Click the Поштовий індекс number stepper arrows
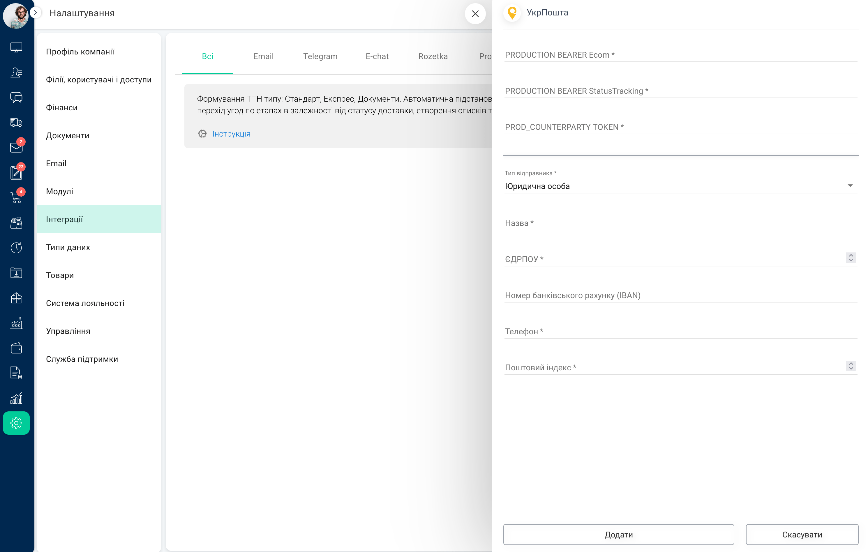868x552 pixels. coord(851,366)
